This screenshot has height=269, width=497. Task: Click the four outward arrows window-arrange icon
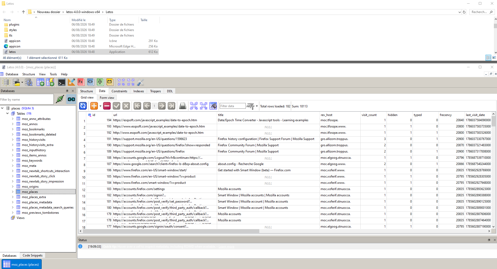point(131,82)
